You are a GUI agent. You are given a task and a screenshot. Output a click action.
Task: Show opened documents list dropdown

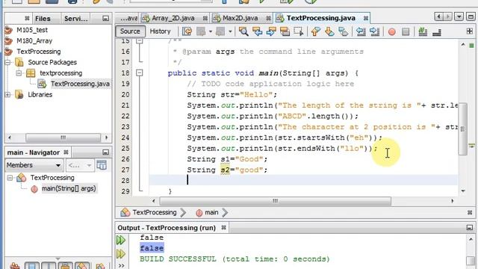click(459, 16)
